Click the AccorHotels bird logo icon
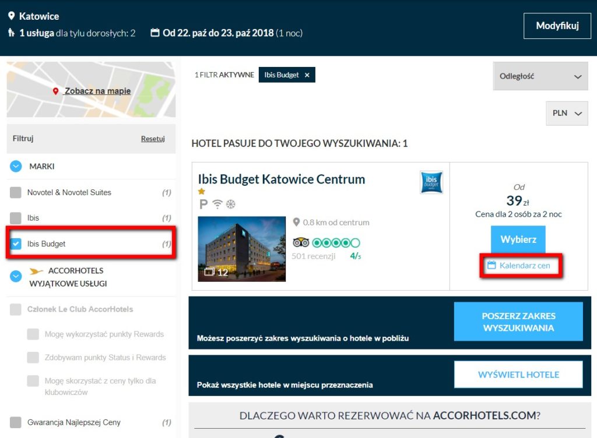Screen dimensions: 597x438 tap(37, 271)
